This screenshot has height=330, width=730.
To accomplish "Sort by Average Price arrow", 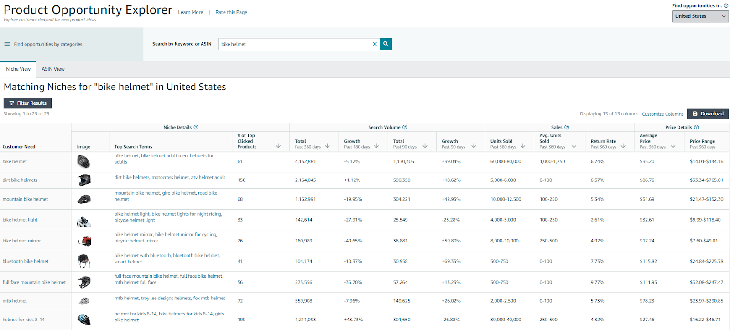I will (673, 146).
